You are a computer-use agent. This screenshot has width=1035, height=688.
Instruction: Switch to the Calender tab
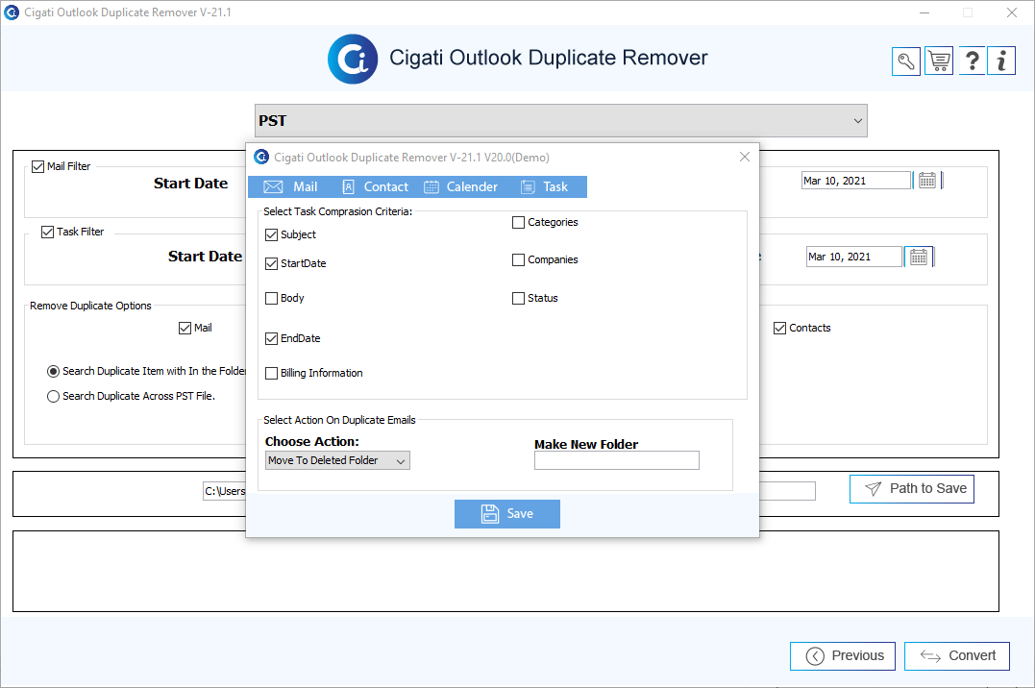coord(460,186)
